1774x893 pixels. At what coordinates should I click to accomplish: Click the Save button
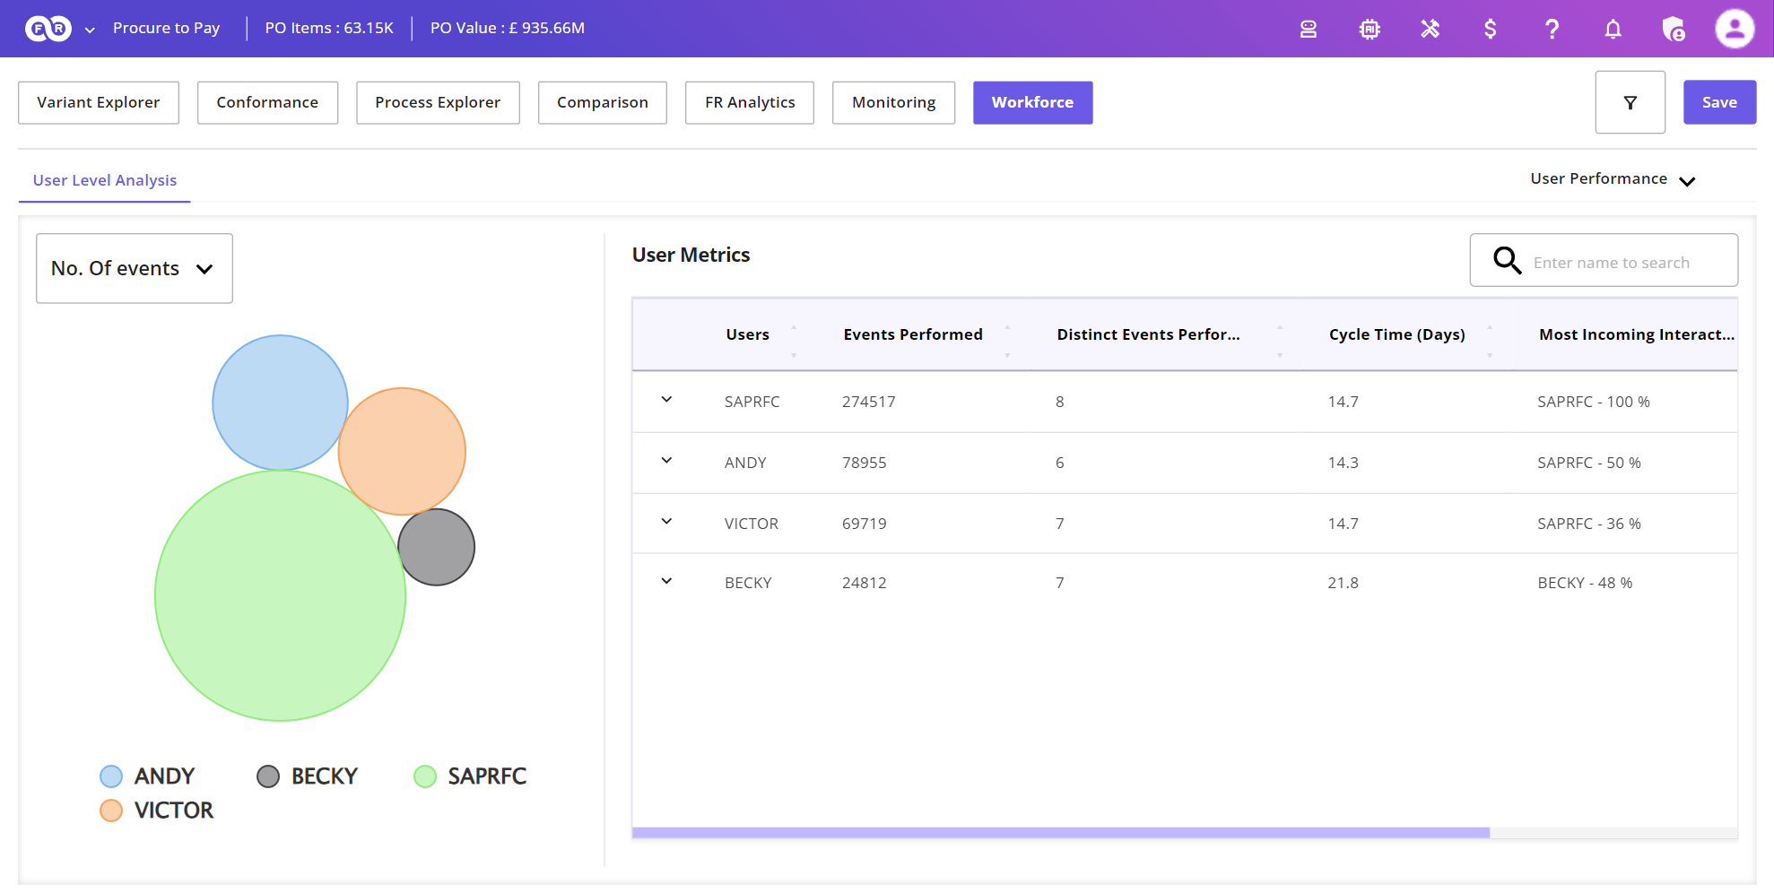point(1719,102)
